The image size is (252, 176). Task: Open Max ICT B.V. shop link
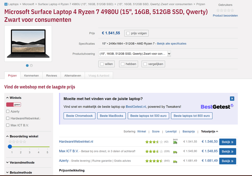(x=69, y=151)
